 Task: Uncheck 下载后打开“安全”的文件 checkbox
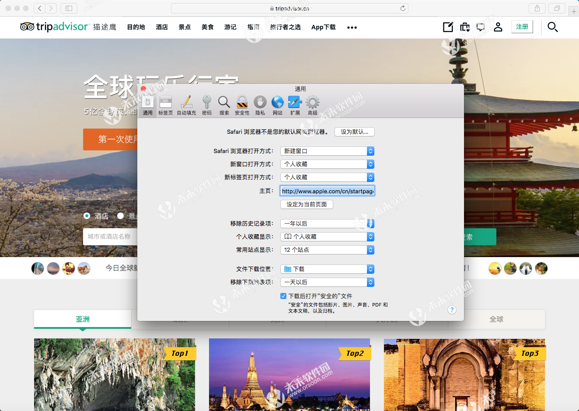(x=283, y=296)
